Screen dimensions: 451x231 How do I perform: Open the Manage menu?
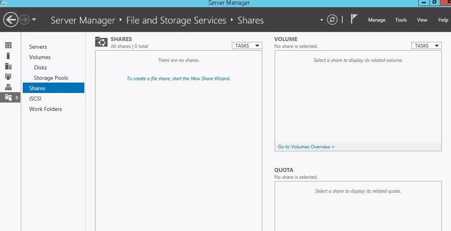click(x=377, y=20)
